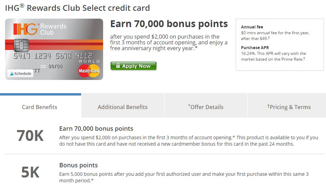This screenshot has height=188, width=326.
Task: Click the dagger footnote after Prime Rate
Action: 304,59
